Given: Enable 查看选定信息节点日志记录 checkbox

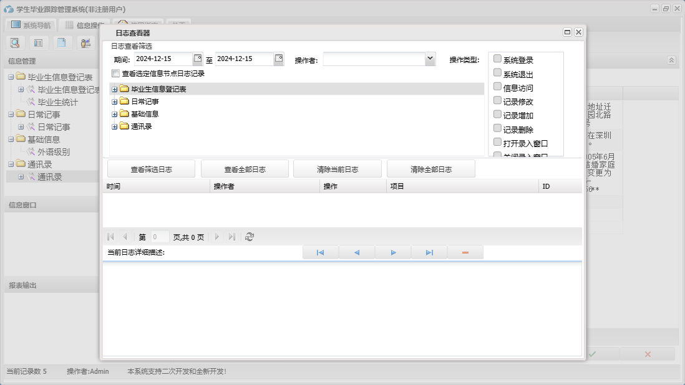Looking at the screenshot, I should click(x=115, y=74).
